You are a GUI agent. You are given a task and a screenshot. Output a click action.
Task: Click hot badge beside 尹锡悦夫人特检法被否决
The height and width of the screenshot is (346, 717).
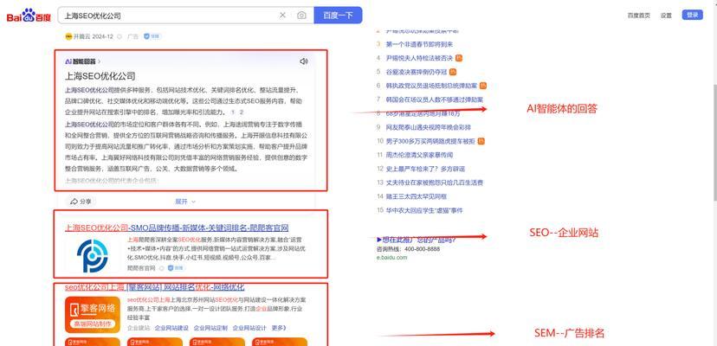459,58
